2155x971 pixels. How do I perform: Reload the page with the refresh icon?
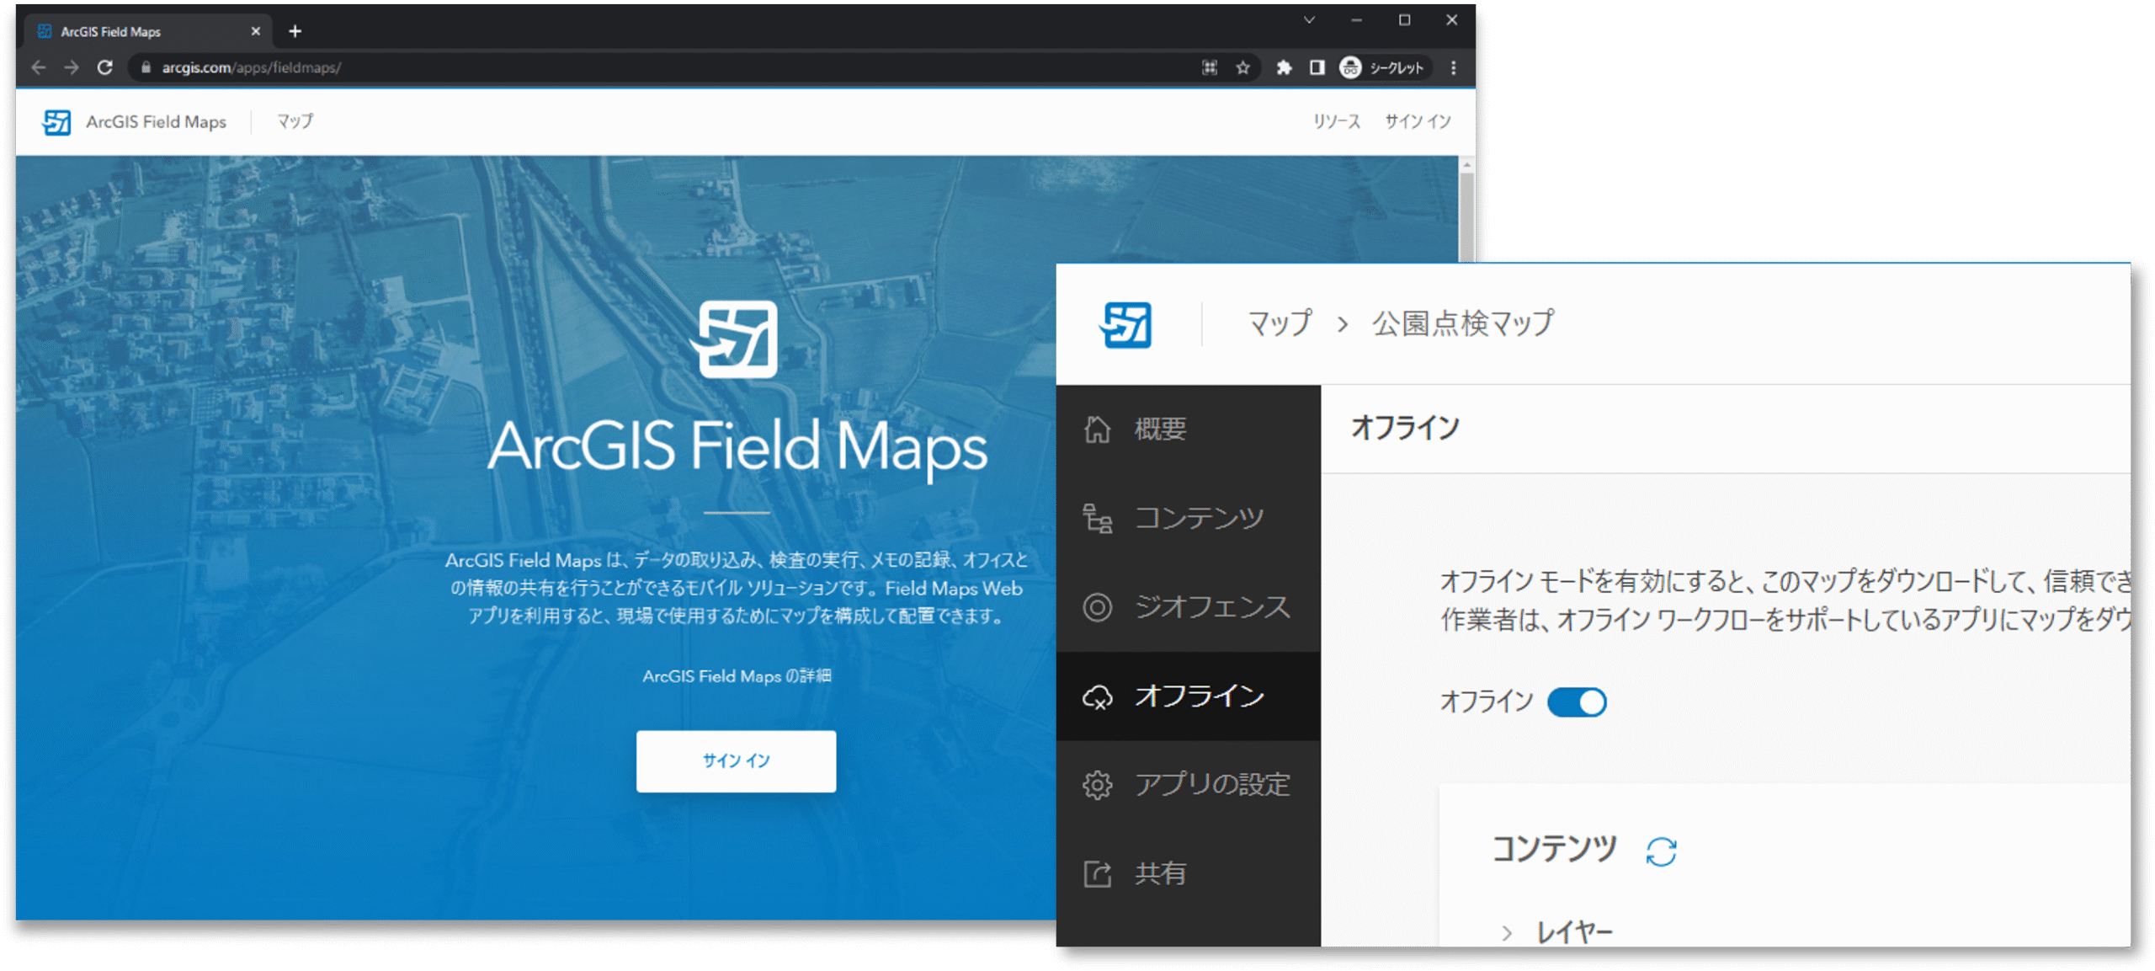[x=105, y=67]
